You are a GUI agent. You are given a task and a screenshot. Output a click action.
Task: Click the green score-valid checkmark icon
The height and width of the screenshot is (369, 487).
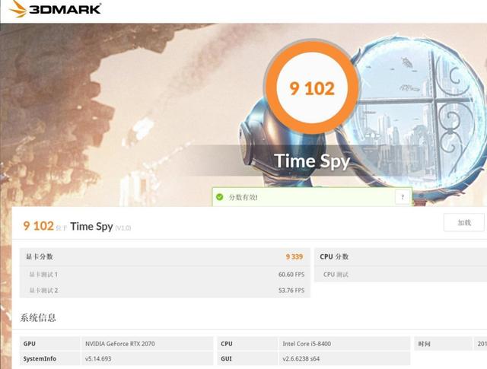(x=220, y=197)
